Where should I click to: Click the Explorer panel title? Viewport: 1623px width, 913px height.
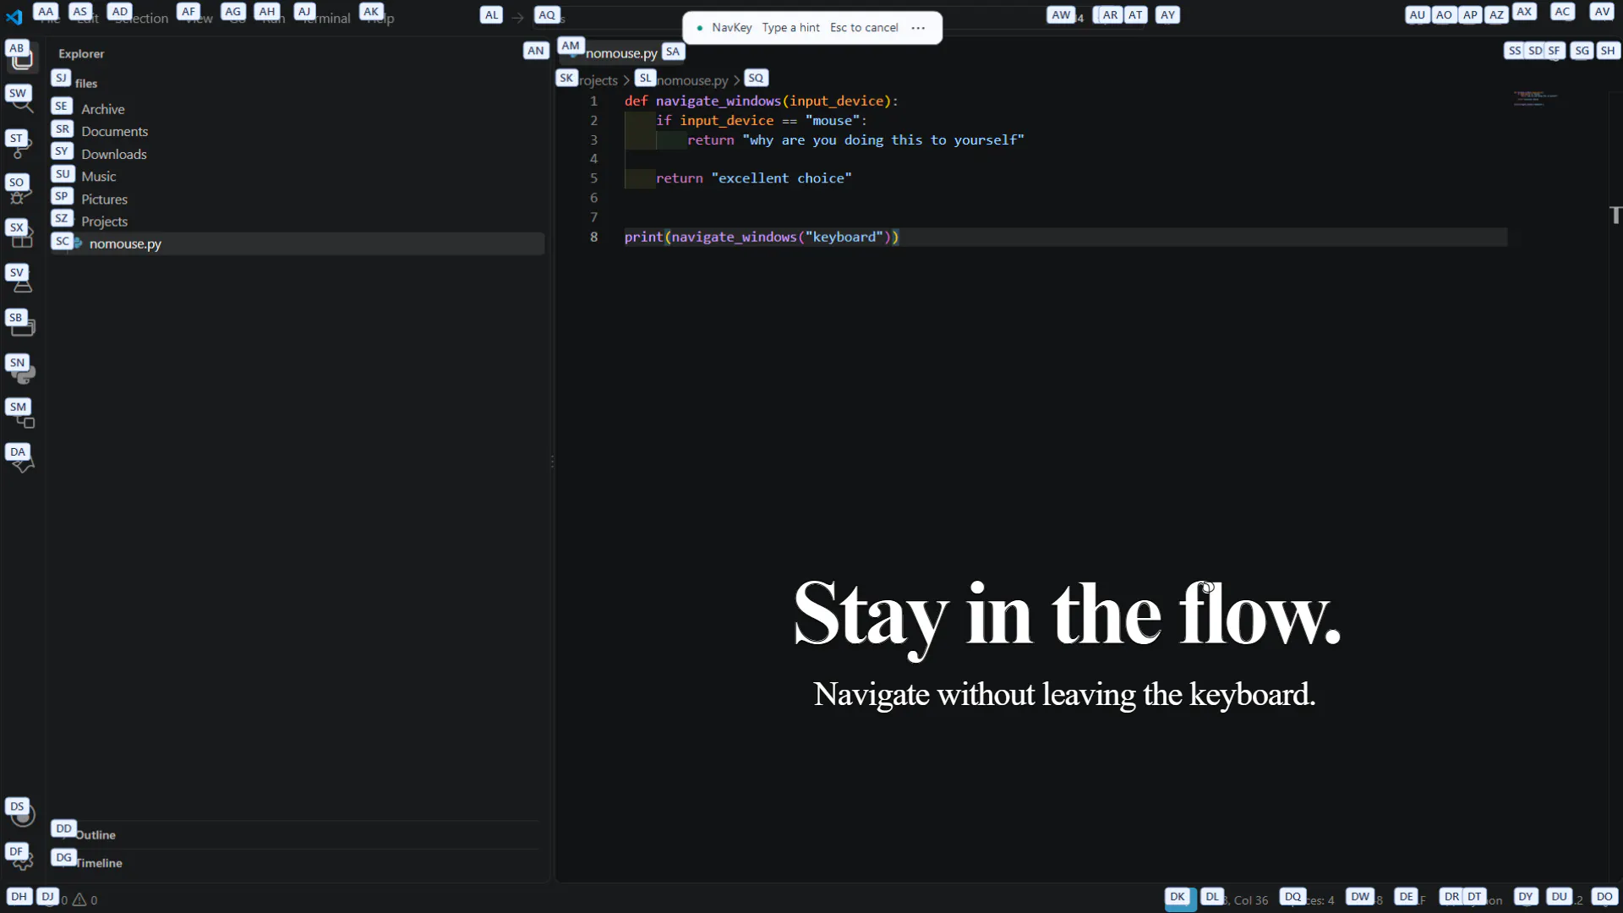[x=81, y=53]
